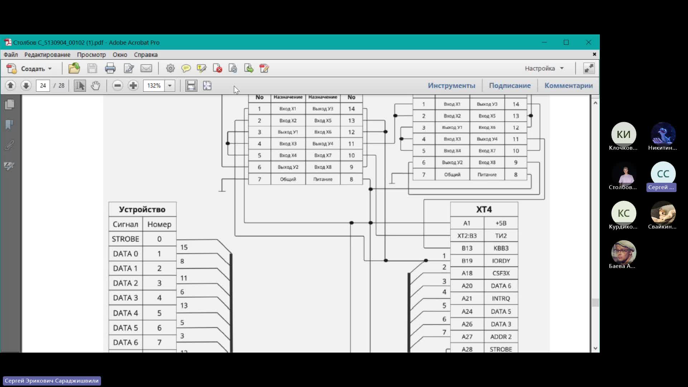Click the Устройство table header
The height and width of the screenshot is (387, 688).
coord(142,210)
